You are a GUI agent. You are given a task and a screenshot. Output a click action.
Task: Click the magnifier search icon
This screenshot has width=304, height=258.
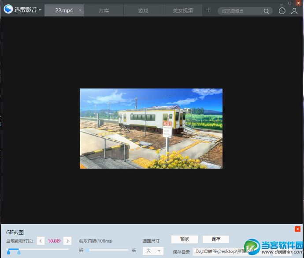pyautogui.click(x=267, y=11)
